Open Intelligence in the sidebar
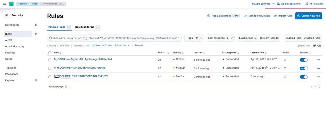326x124 pixels. 12,74
